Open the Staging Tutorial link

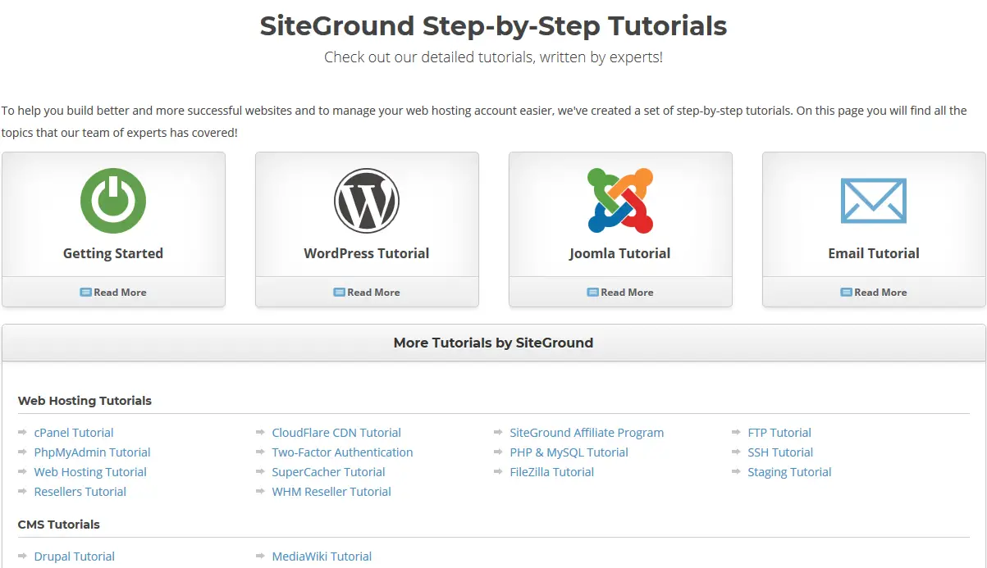click(789, 472)
